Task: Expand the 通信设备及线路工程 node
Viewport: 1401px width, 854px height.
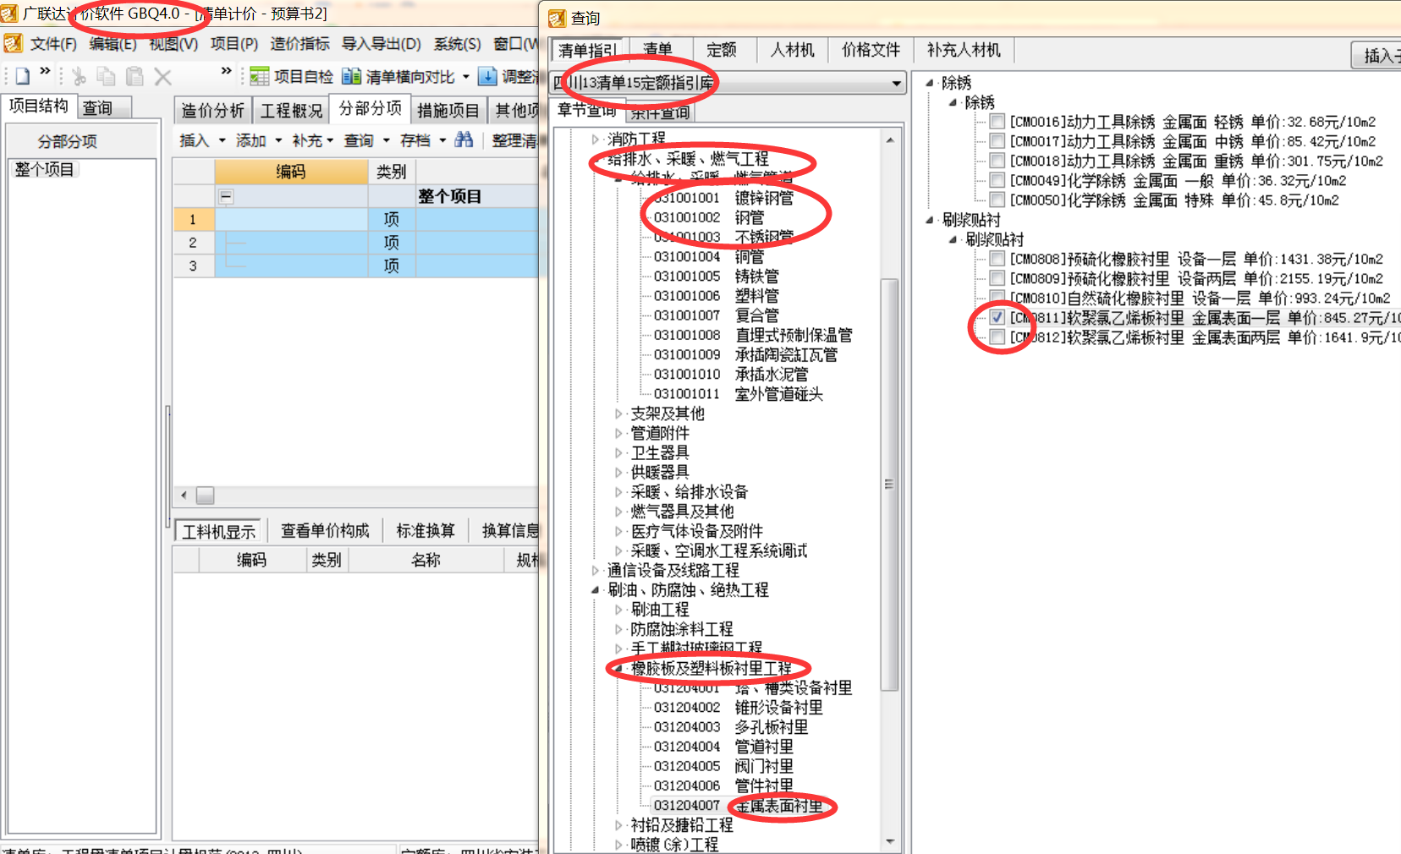Action: pyautogui.click(x=596, y=570)
